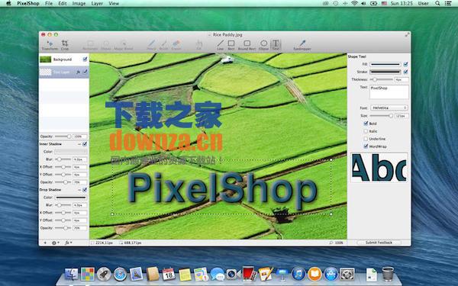Uncheck the WordWrap checkbox
This screenshot has width=458, height=286.
click(x=366, y=146)
